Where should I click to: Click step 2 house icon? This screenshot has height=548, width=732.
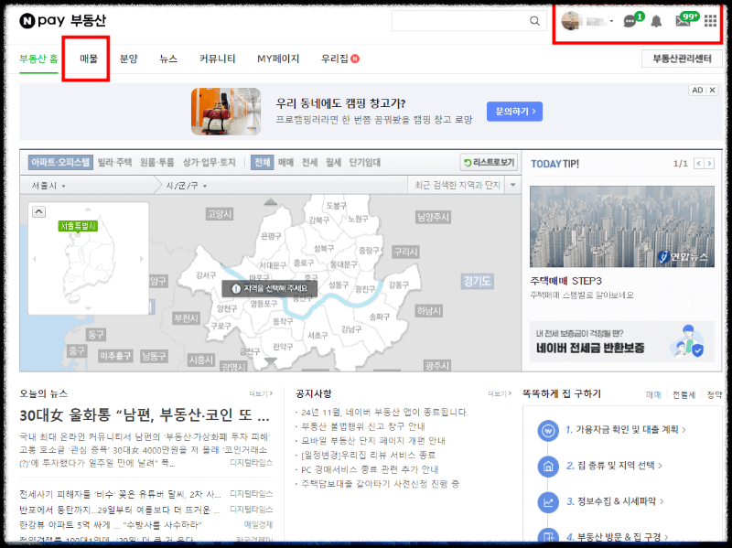548,467
